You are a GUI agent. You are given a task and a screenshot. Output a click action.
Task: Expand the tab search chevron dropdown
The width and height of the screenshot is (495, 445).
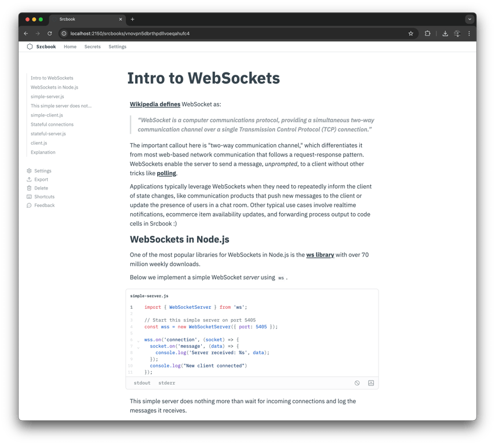coord(469,19)
